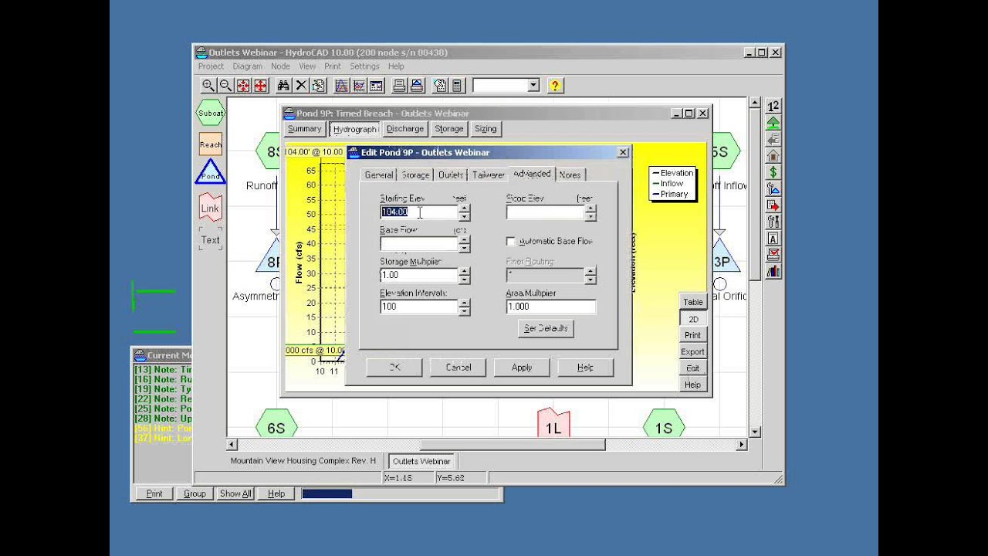Click the second printer icon in main toolbar

tap(417, 86)
